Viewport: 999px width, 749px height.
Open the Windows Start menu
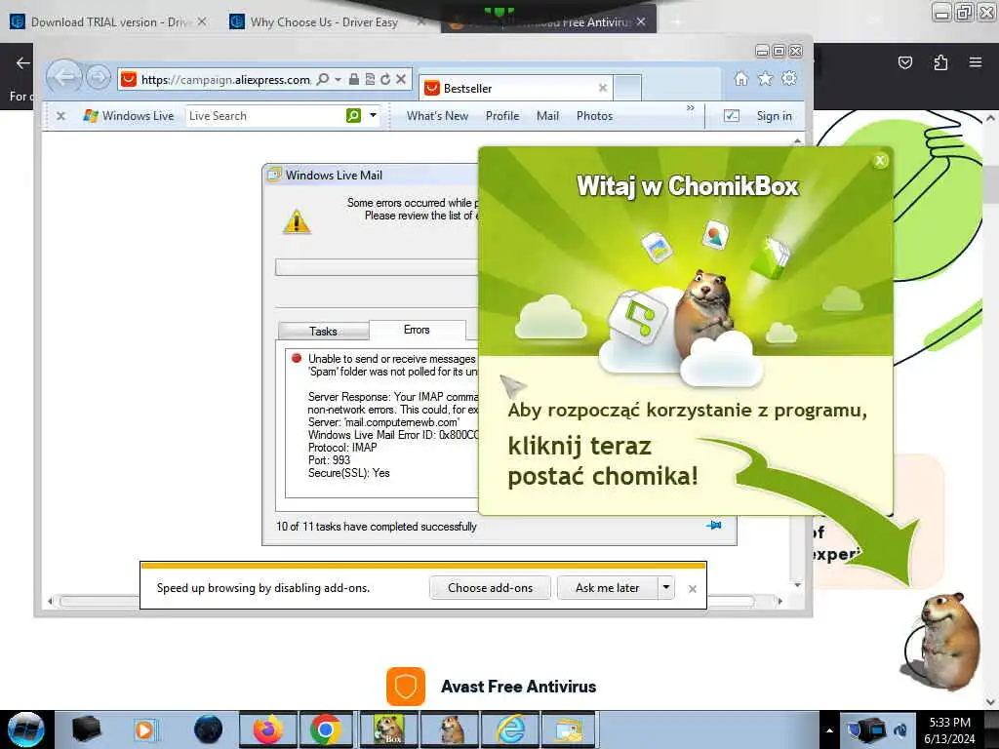25,729
